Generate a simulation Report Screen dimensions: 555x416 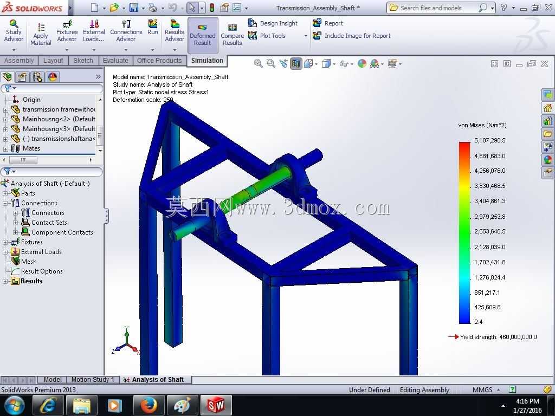(328, 23)
